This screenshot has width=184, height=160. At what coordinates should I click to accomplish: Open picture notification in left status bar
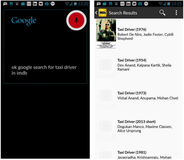coord(11,4)
